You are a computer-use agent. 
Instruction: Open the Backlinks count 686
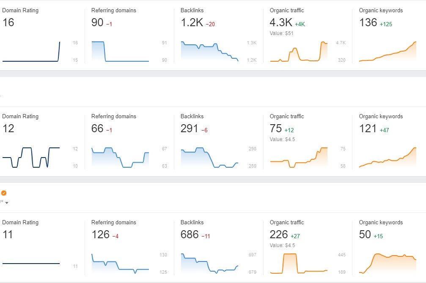pos(190,235)
